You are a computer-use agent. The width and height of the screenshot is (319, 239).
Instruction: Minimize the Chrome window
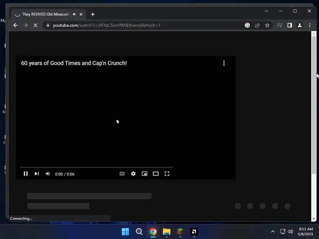(x=281, y=11)
